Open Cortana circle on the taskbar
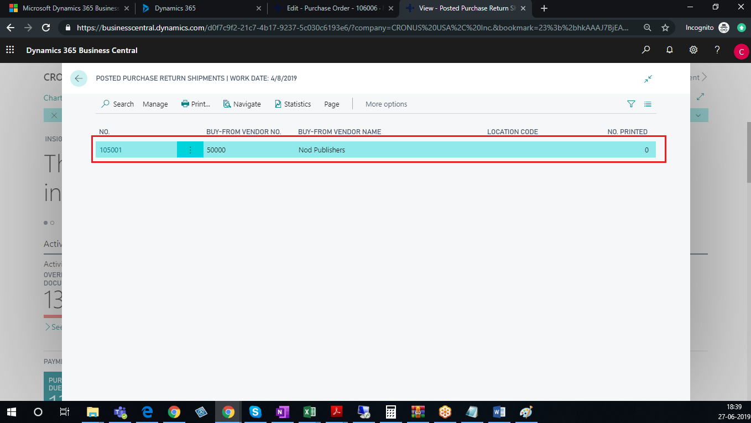Viewport: 751px width, 423px height. (38, 412)
